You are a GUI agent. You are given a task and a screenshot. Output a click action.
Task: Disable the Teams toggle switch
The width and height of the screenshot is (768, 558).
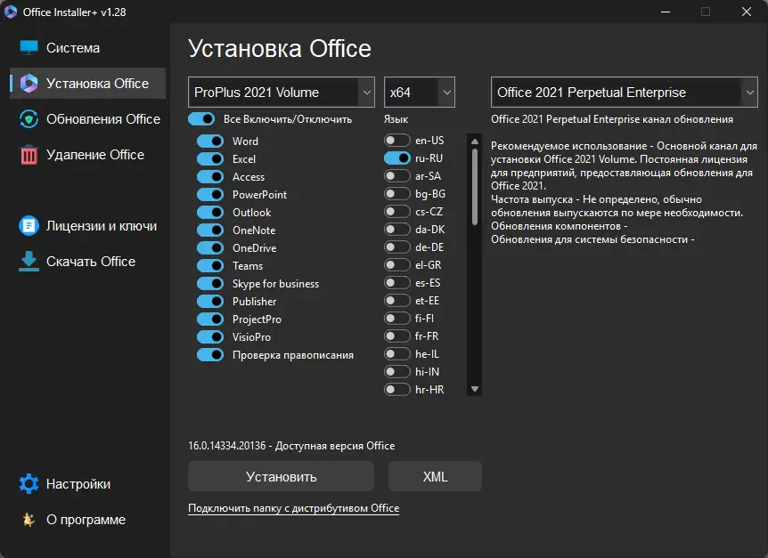point(210,265)
